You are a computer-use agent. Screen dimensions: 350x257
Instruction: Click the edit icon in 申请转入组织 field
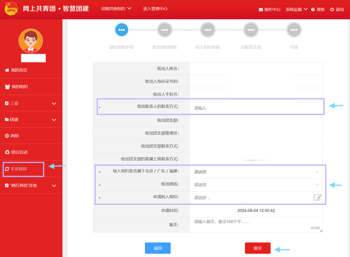318,198
